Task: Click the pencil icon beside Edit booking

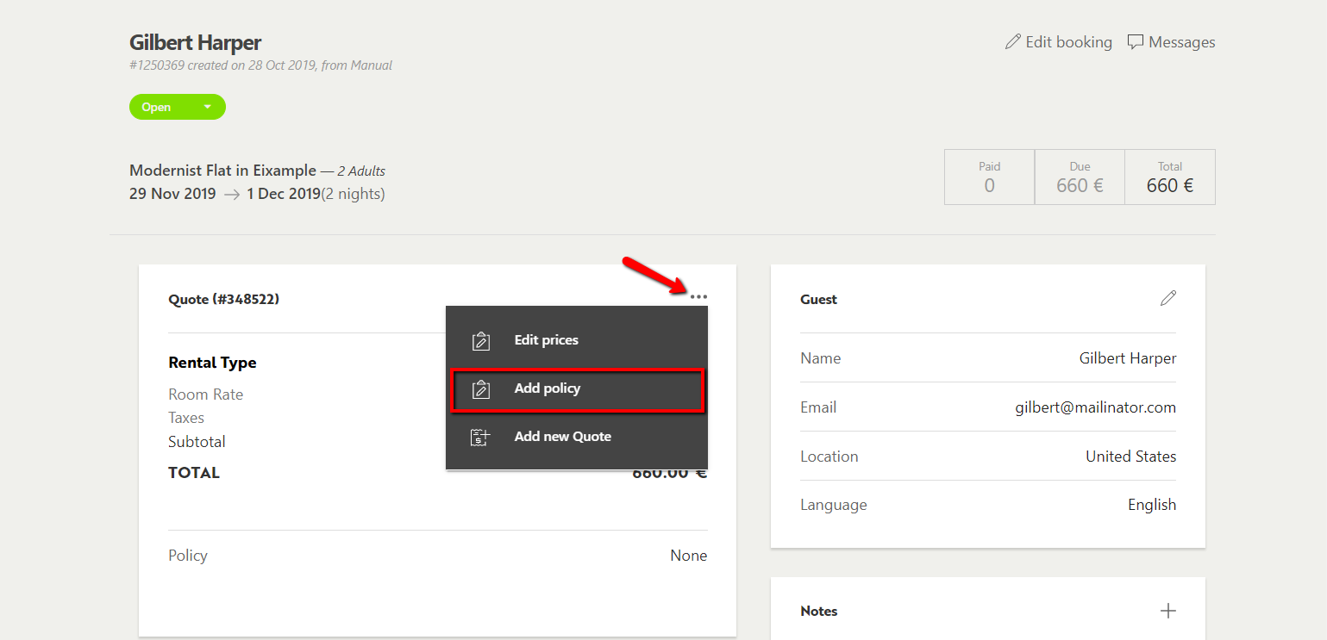Action: [x=1013, y=41]
